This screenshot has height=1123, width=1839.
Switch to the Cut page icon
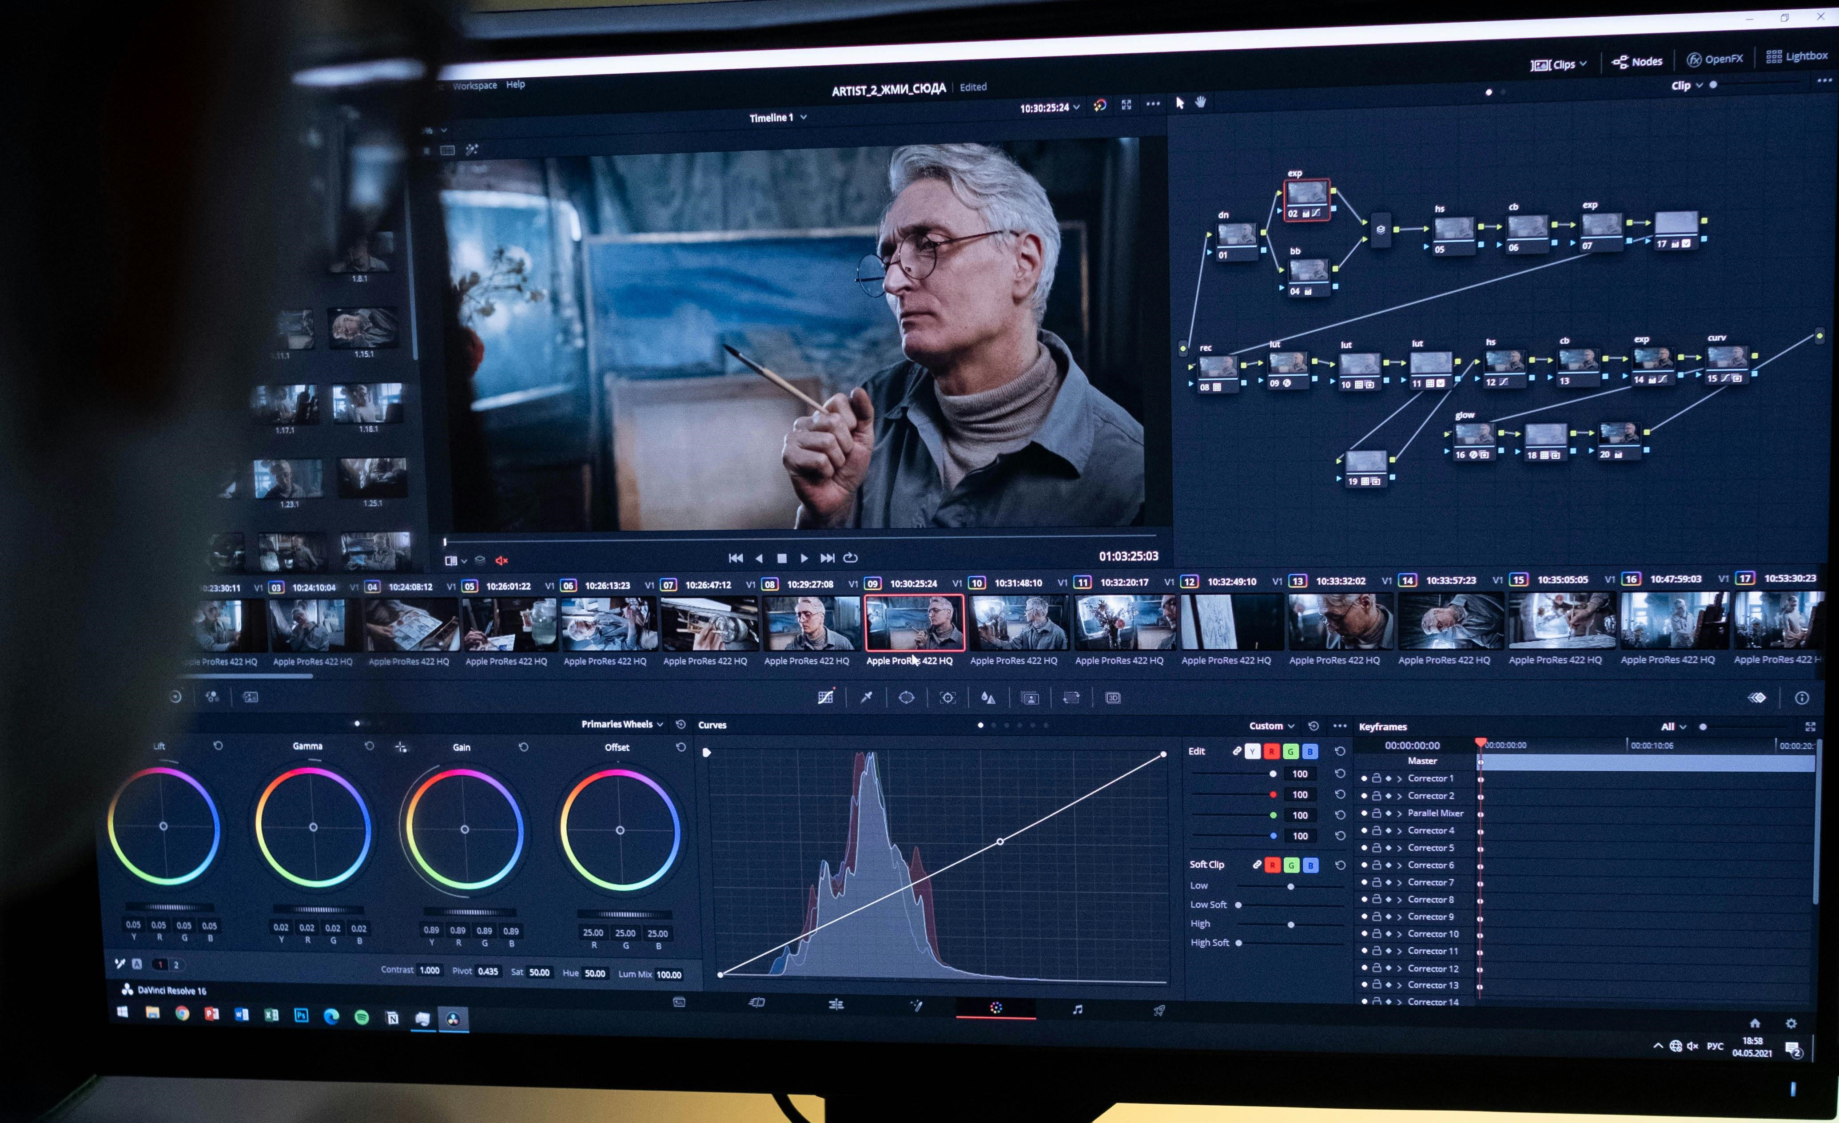757,1003
